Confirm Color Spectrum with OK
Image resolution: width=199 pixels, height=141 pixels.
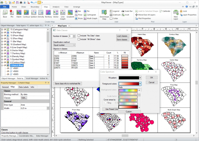click(x=152, y=78)
